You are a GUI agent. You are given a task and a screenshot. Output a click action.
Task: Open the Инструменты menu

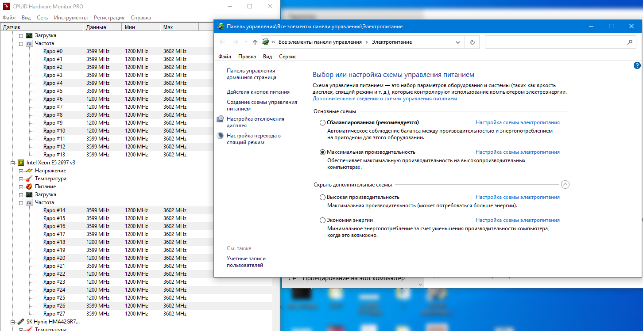(71, 18)
